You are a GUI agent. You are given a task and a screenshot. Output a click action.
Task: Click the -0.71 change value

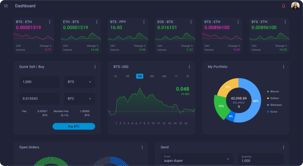(48, 50)
